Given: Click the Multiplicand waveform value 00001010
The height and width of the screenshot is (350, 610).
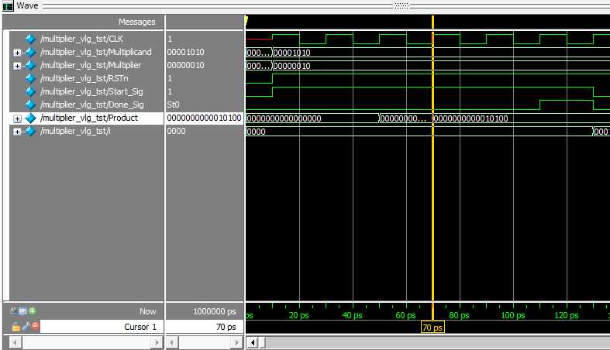Looking at the screenshot, I should (292, 53).
